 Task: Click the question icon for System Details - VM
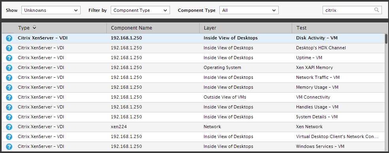click(9, 117)
